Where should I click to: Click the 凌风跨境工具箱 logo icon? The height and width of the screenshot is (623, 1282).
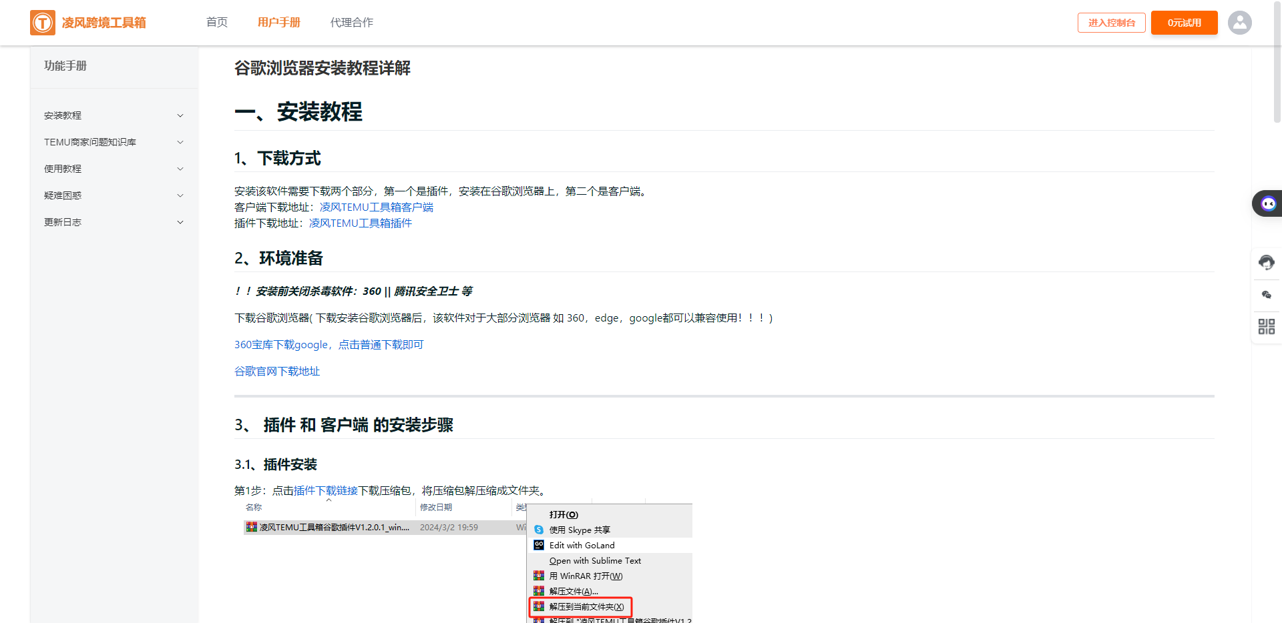click(43, 23)
